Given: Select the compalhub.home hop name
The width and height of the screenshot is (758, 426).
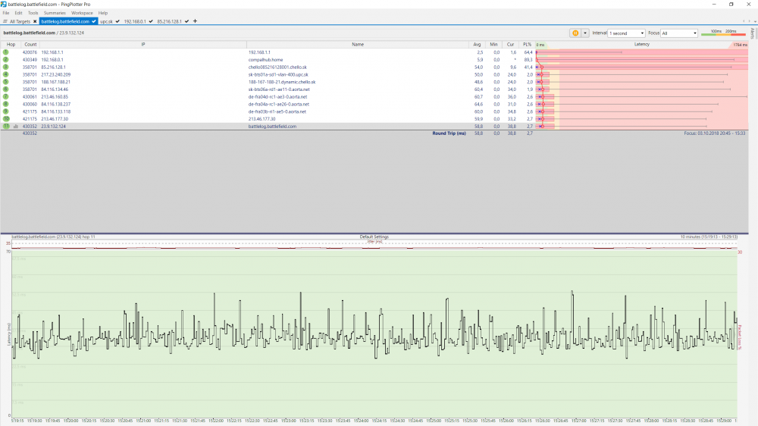Looking at the screenshot, I should click(265, 60).
